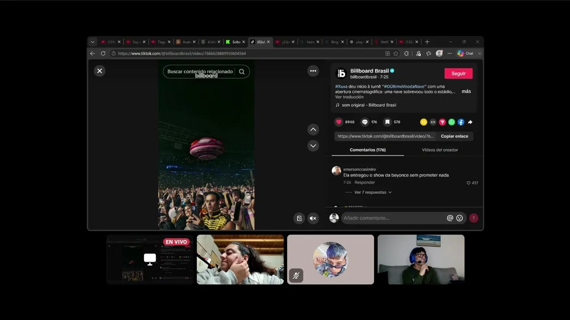
Task: Open the emoji picker in comment box
Action: tap(460, 218)
